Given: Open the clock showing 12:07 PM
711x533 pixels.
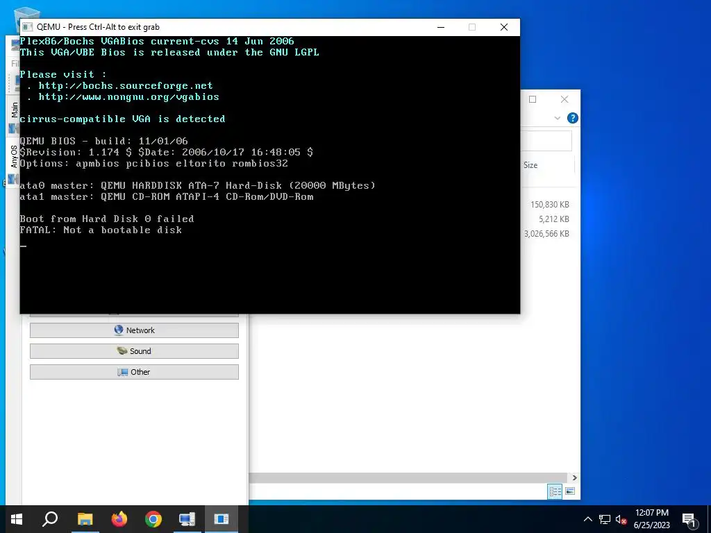Looking at the screenshot, I should (651, 519).
